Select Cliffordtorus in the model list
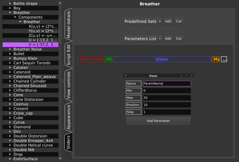 tap(30, 90)
